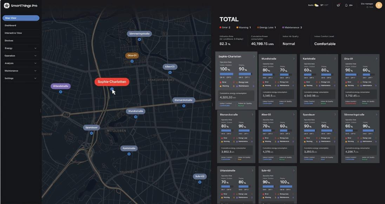The width and height of the screenshot is (385, 204).
Task: Select the Allee-03 map pin dot
Action: coord(170,72)
